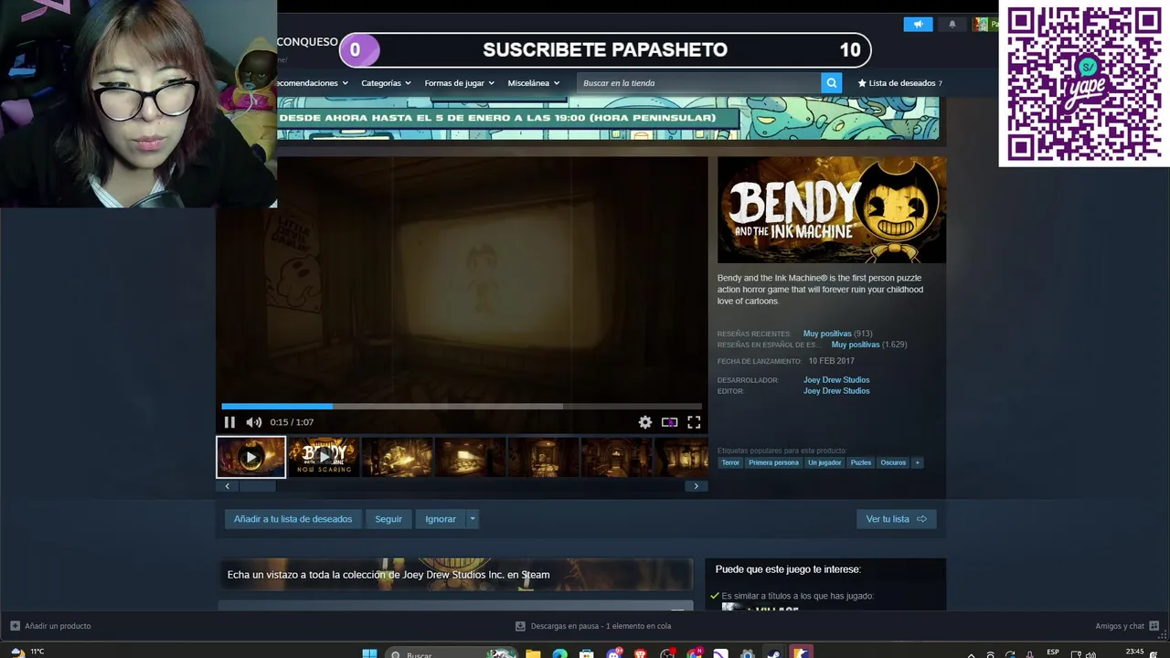Click the store search input field
1170x658 pixels.
click(699, 83)
